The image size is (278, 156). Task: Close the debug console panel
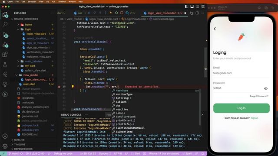(x=202, y=114)
